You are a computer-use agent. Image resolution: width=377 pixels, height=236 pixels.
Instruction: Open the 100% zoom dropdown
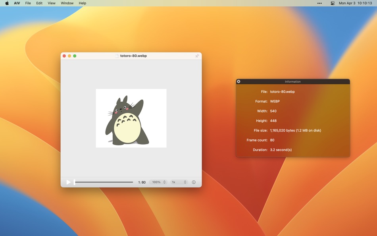[158, 182]
